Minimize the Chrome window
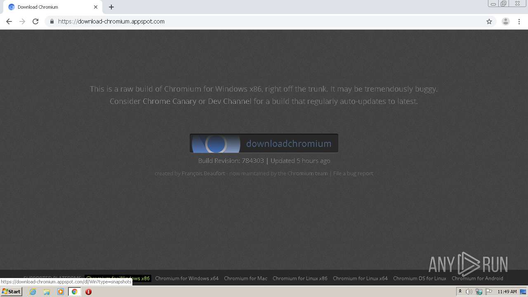The height and width of the screenshot is (297, 528). [493, 4]
